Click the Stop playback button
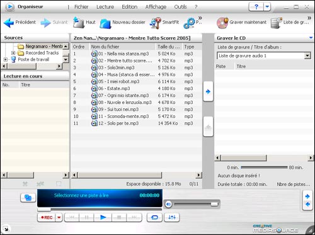This screenshot has width=315, height=235. 119,217
